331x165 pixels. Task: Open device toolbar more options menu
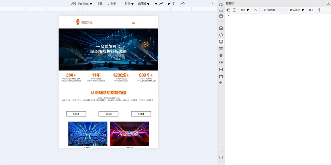coord(212,4)
